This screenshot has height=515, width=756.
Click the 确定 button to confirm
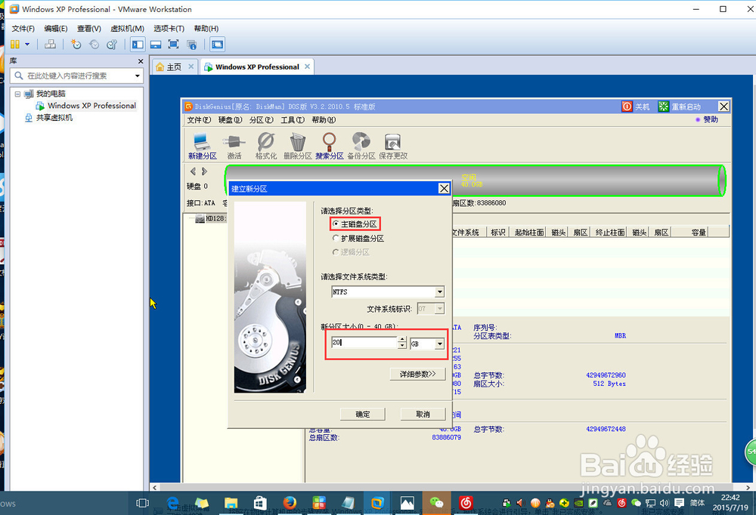pyautogui.click(x=362, y=413)
